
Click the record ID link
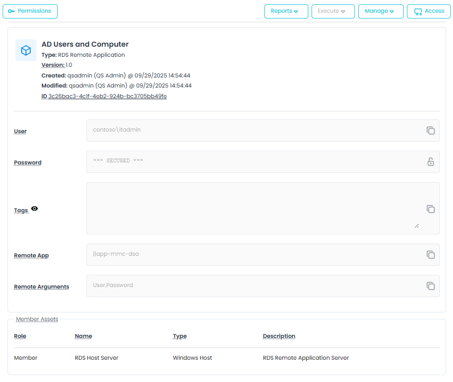coord(107,97)
